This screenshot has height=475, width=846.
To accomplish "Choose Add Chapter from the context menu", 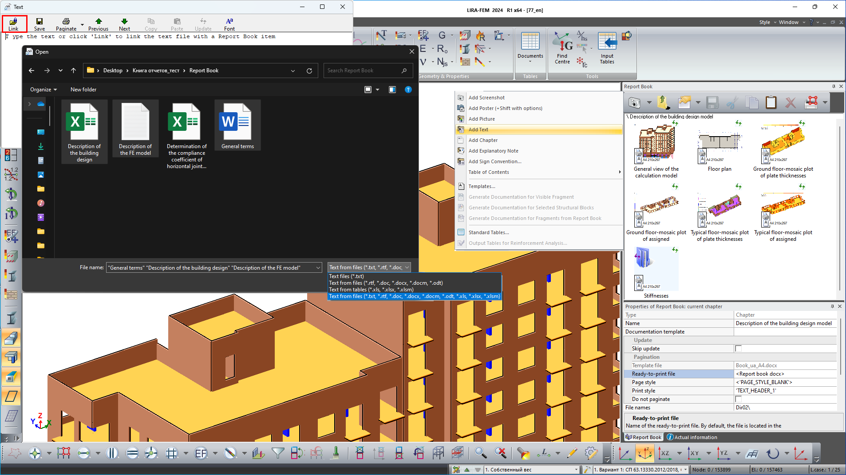I will click(x=483, y=140).
